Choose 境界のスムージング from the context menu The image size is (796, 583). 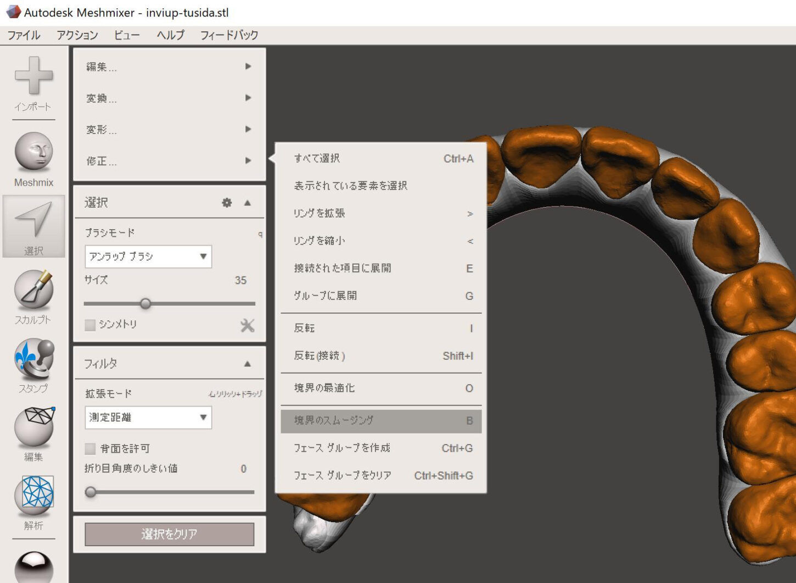pos(380,420)
